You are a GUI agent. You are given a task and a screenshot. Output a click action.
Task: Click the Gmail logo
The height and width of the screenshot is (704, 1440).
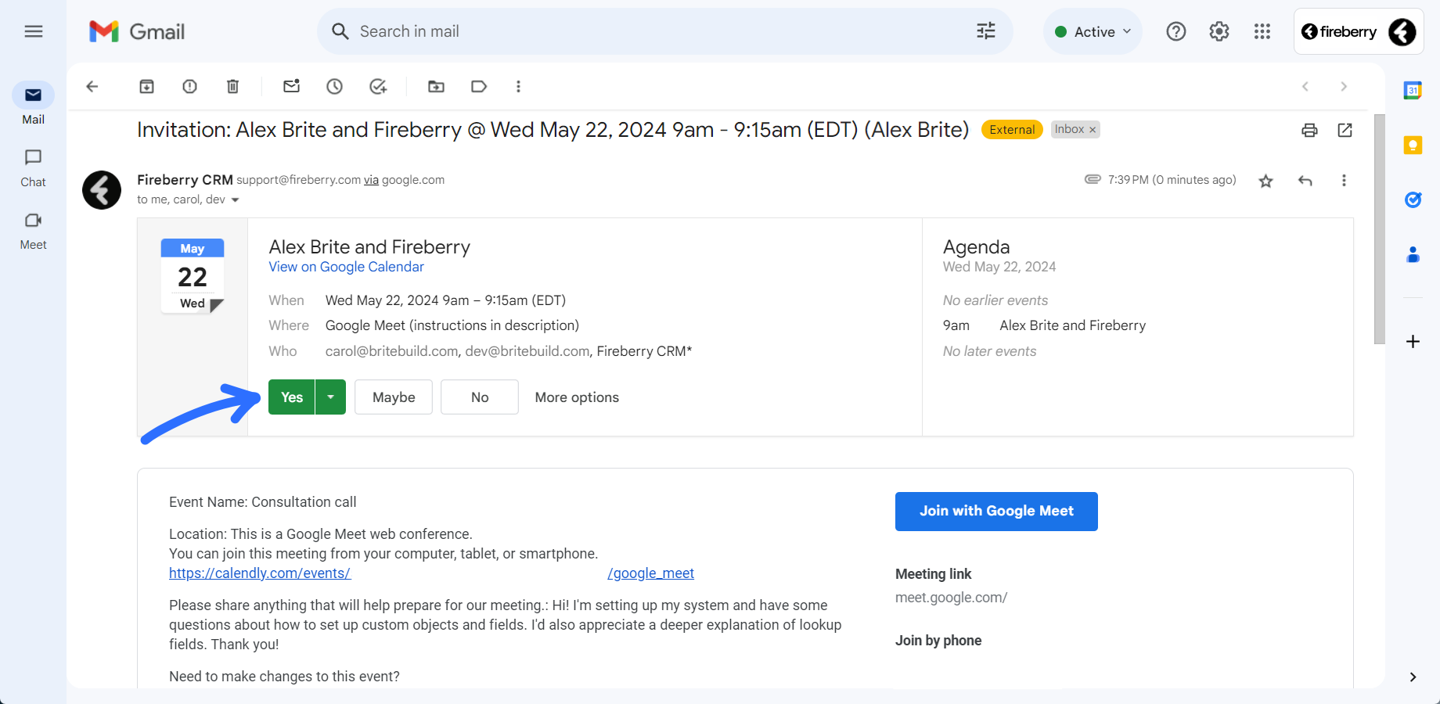click(x=137, y=31)
